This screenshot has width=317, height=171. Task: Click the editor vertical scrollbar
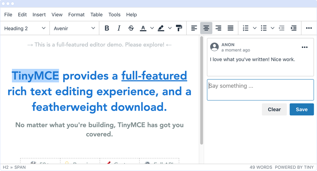click(201, 90)
